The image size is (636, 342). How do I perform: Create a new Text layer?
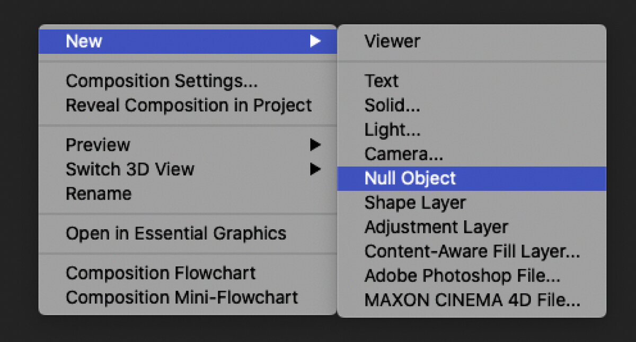point(381,81)
